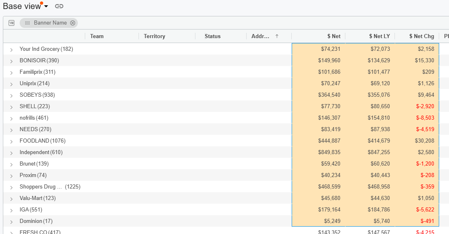Click the $1,126 Net Chg cell
The width and height of the screenshot is (449, 234).
[x=417, y=83]
